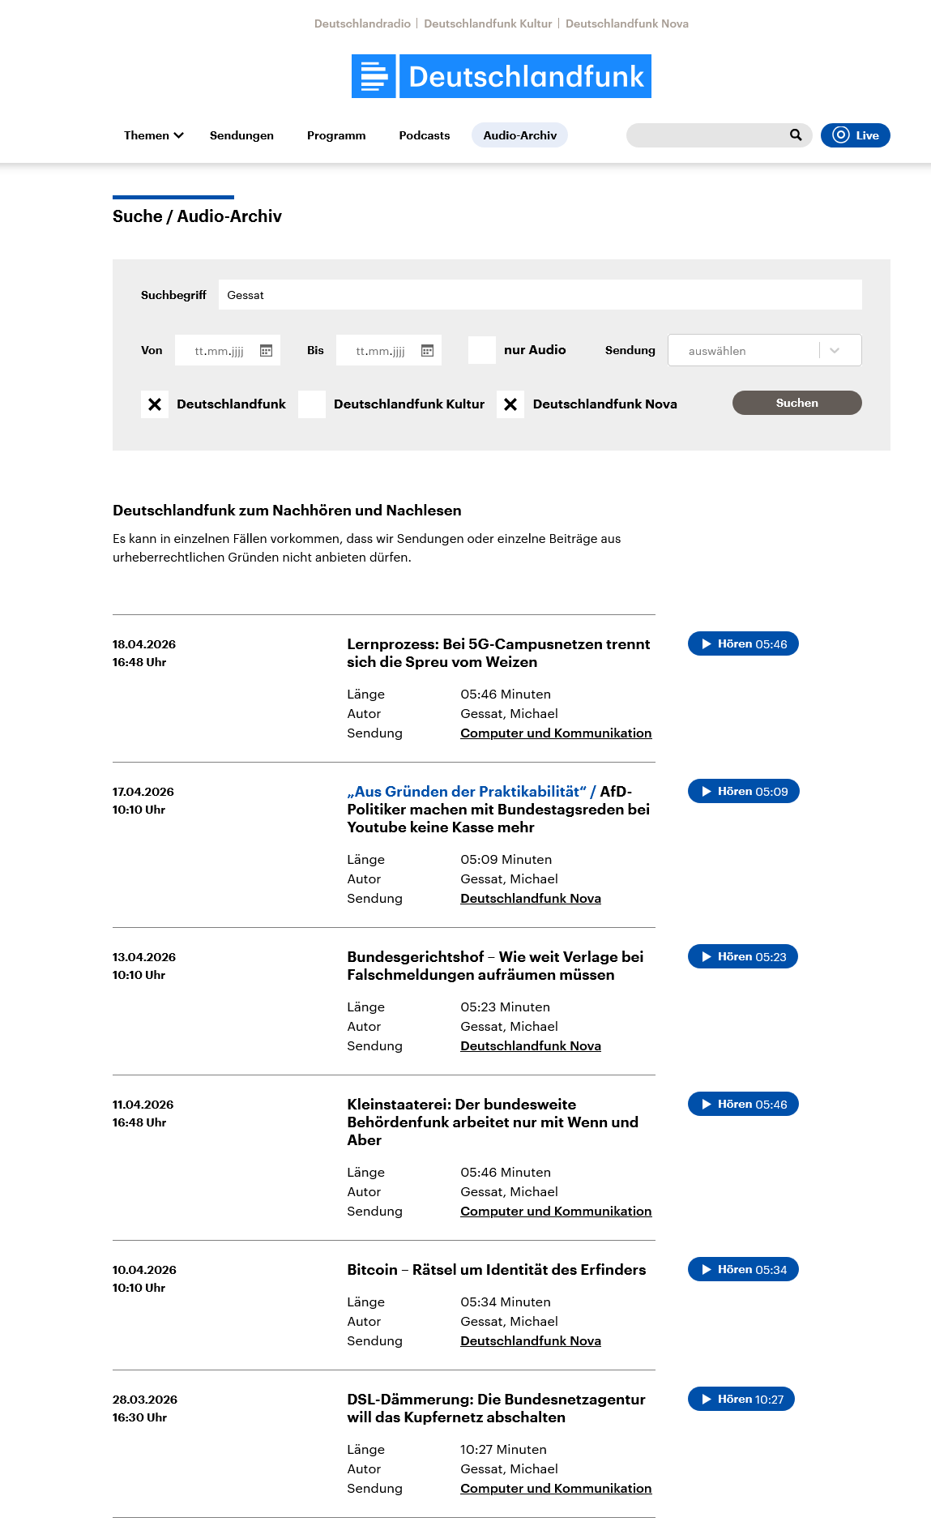This screenshot has height=1526, width=931.
Task: Enable the nur Audio checkbox
Action: pyautogui.click(x=482, y=350)
